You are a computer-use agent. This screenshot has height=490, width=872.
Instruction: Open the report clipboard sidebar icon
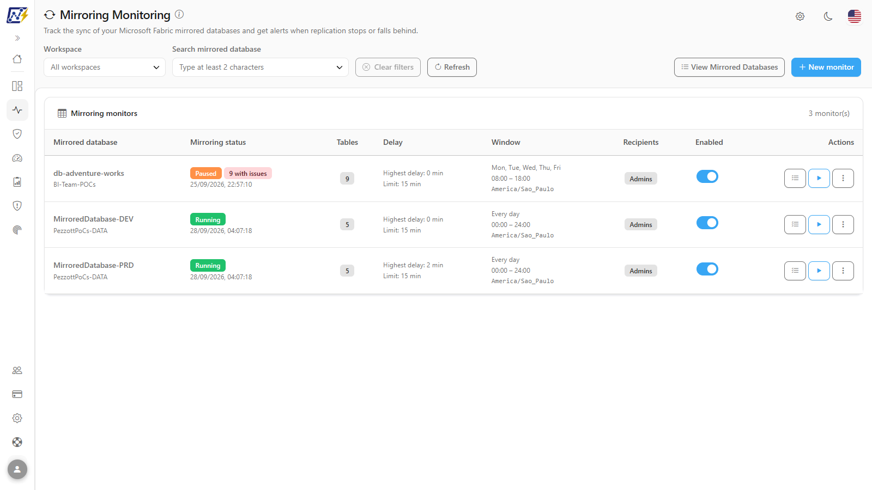[17, 182]
